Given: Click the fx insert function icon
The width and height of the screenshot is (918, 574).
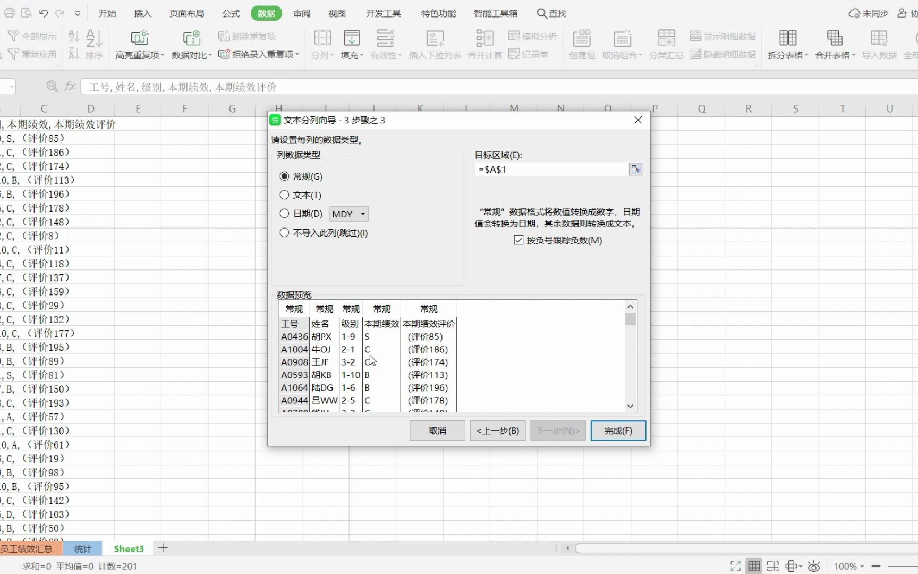Looking at the screenshot, I should pyautogui.click(x=70, y=86).
